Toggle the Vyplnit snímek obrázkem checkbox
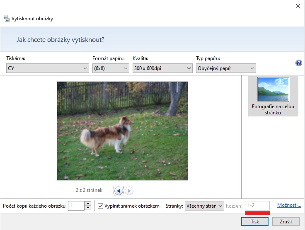The image size is (305, 230). pos(100,206)
